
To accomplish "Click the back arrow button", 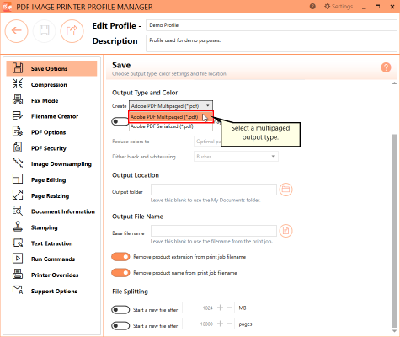I will click(x=16, y=30).
